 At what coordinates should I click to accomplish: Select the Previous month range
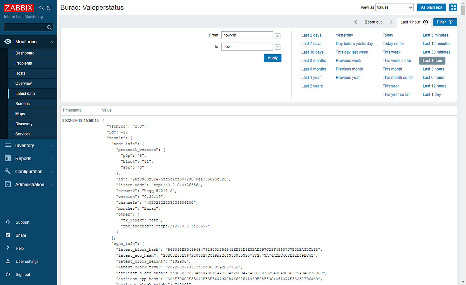coord(349,69)
